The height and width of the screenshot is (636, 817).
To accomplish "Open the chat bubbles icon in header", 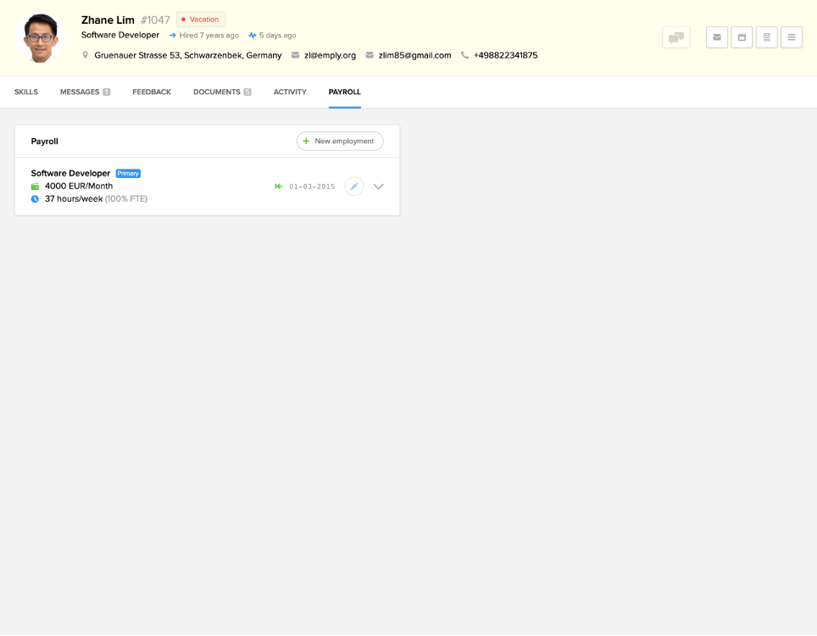I will click(x=675, y=37).
